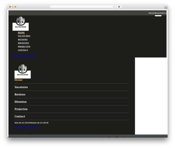Viewport: 175px width, 148px height.
Task: Click the round icon right of the address bar
Action: point(119,7)
